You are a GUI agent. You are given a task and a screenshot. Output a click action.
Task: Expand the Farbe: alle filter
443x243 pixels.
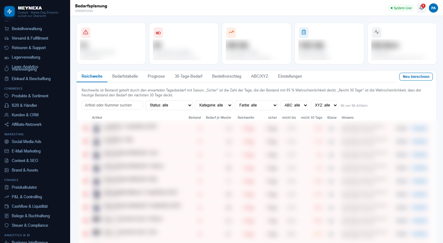coord(256,105)
